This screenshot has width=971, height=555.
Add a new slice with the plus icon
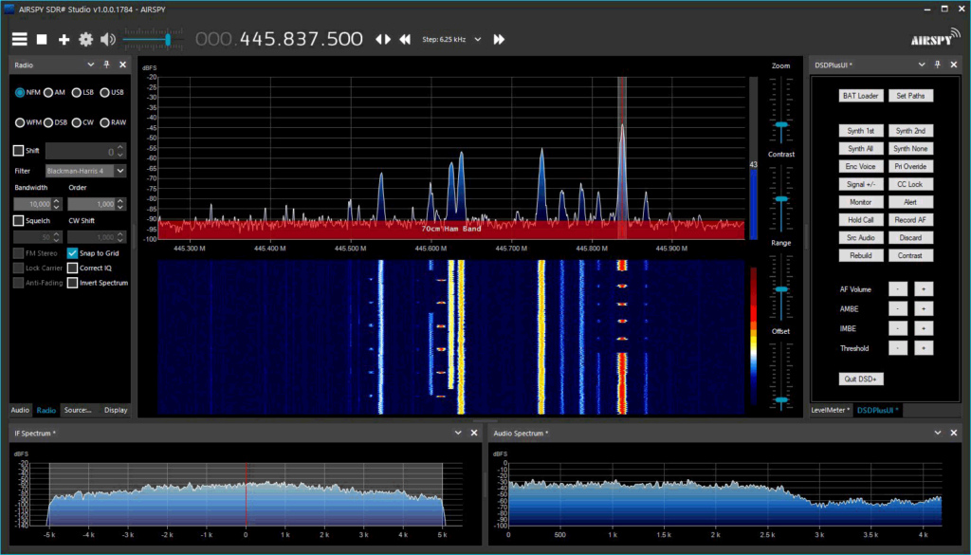[64, 40]
